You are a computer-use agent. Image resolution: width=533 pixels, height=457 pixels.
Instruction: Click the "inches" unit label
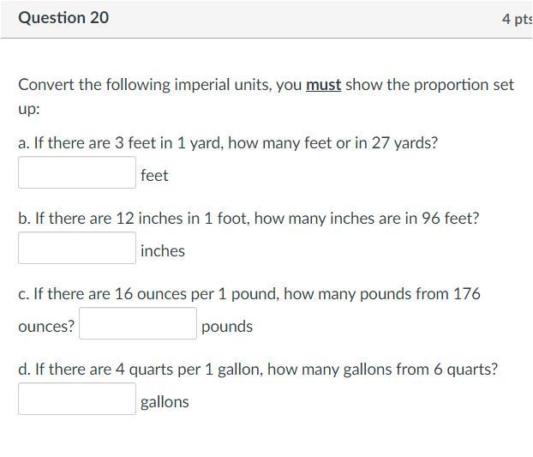pos(163,251)
